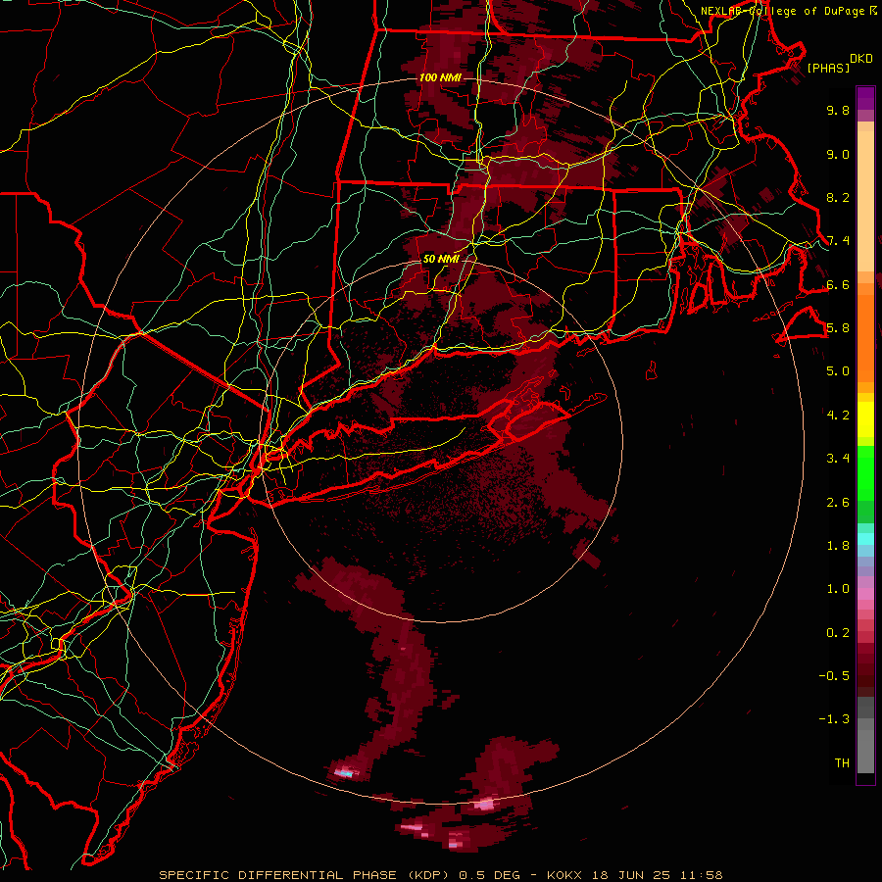882x882 pixels.
Task: Click the 18 JUN 25 date text
Action: [x=630, y=875]
